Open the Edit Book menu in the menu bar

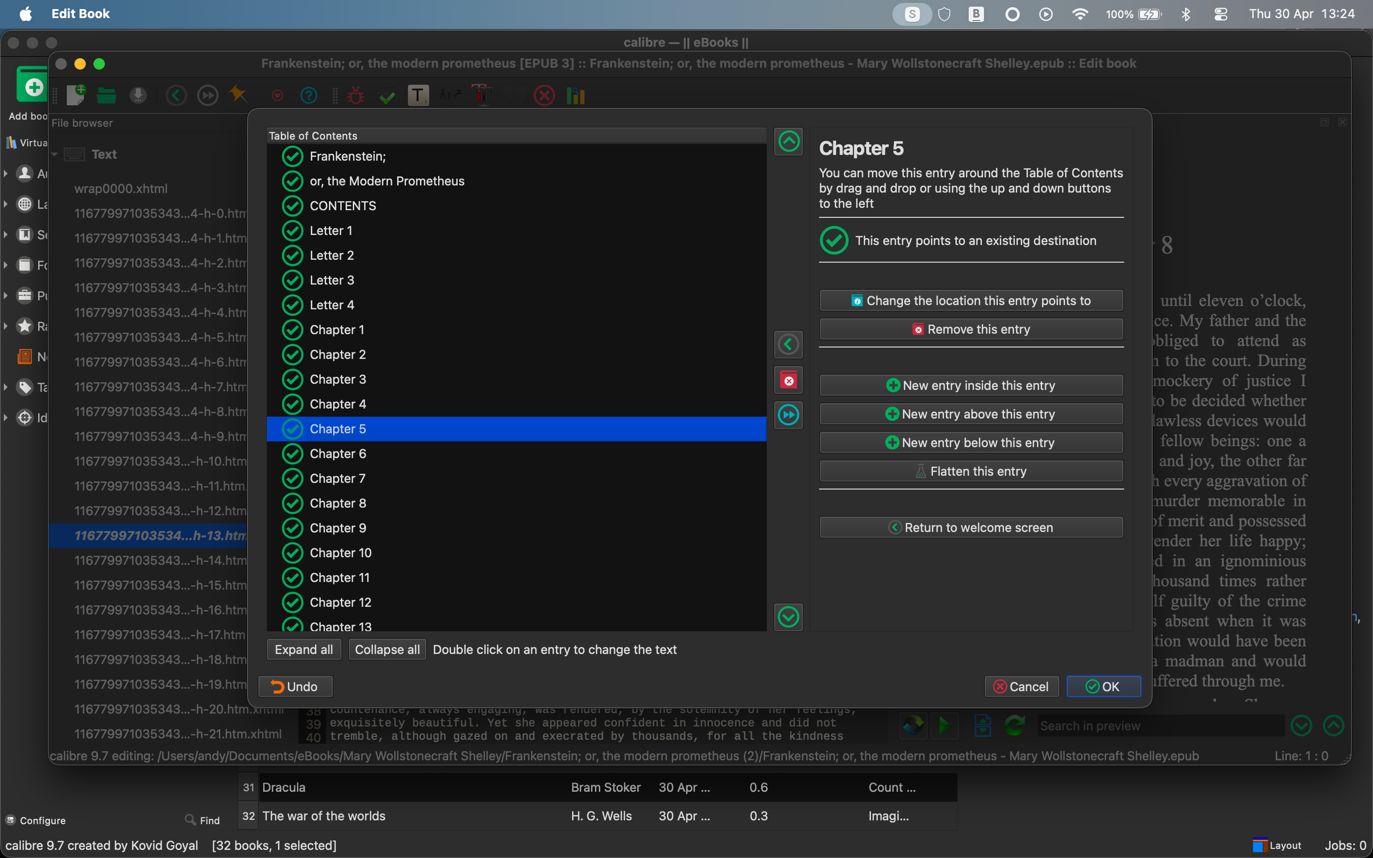pyautogui.click(x=81, y=14)
